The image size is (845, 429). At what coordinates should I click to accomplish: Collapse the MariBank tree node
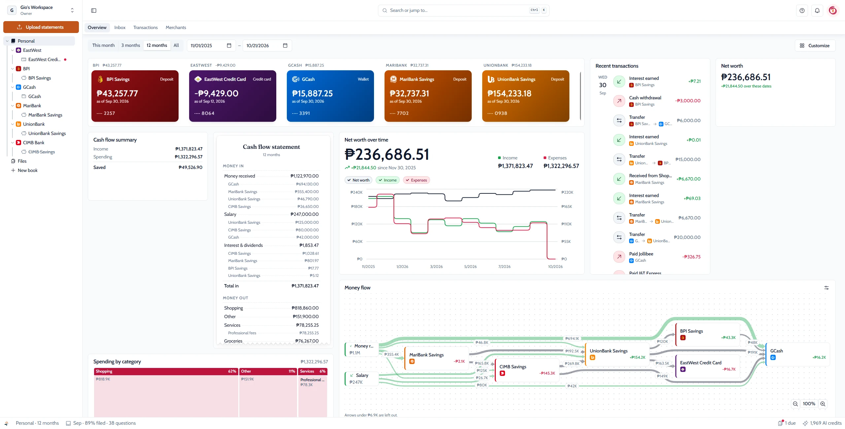coord(13,106)
